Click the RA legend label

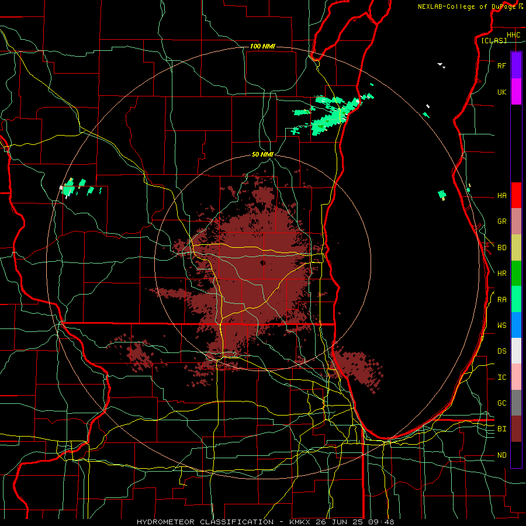pos(501,300)
